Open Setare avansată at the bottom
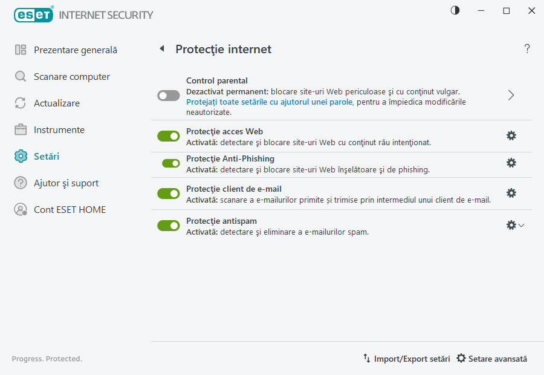544x375 pixels. (x=492, y=359)
